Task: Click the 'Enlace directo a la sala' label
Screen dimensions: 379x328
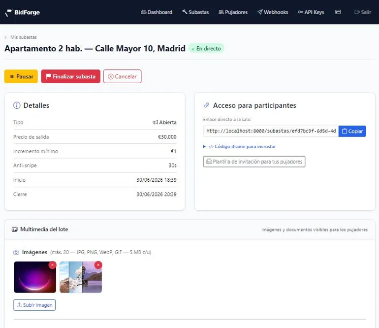Action: coord(227,120)
